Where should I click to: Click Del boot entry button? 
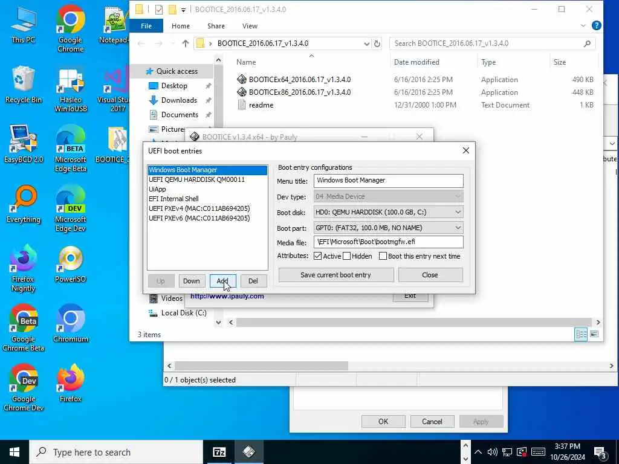click(x=253, y=281)
